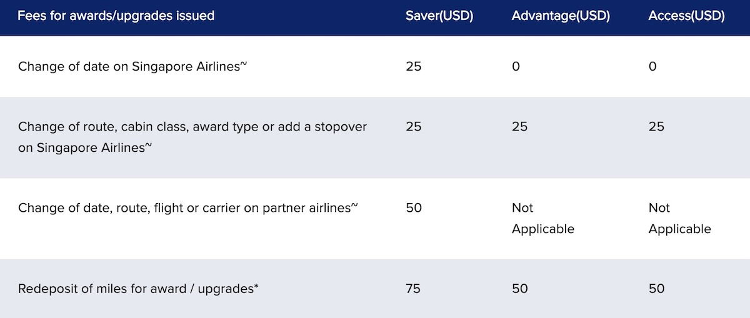This screenshot has width=750, height=318.
Task: Click Access fee 0 for Singapore Airlines date change
Action: (652, 66)
